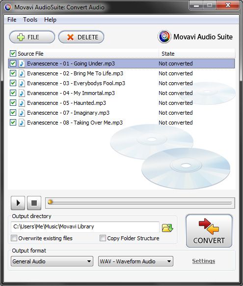
Task: Uncheck 03 - Everybodys Fool.mp3
Action: click(13, 83)
